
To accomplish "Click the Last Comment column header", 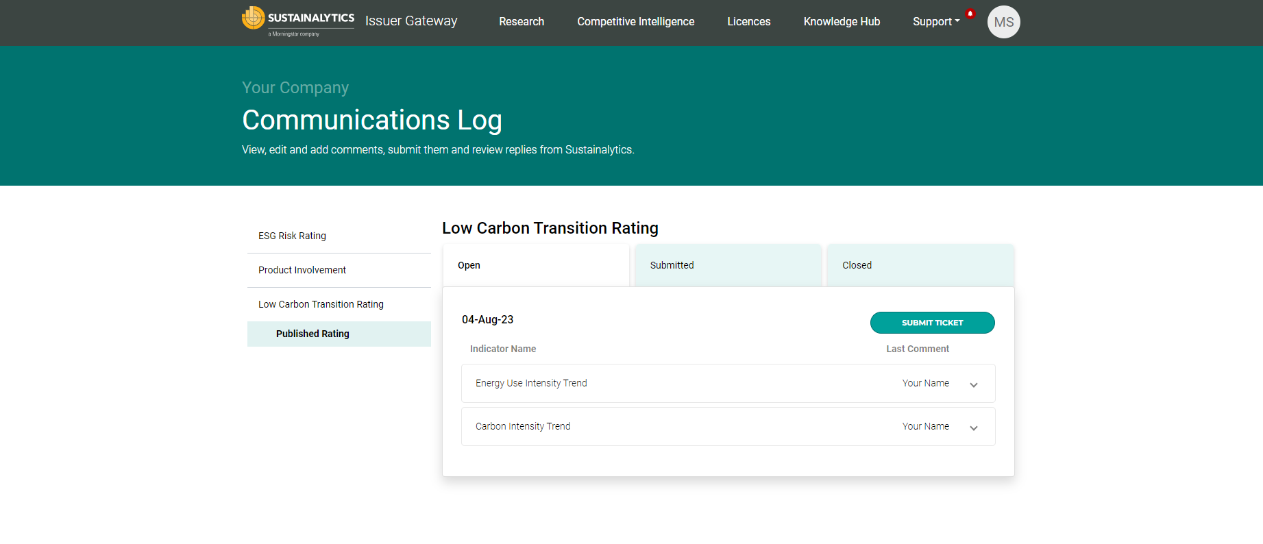I will coord(918,349).
